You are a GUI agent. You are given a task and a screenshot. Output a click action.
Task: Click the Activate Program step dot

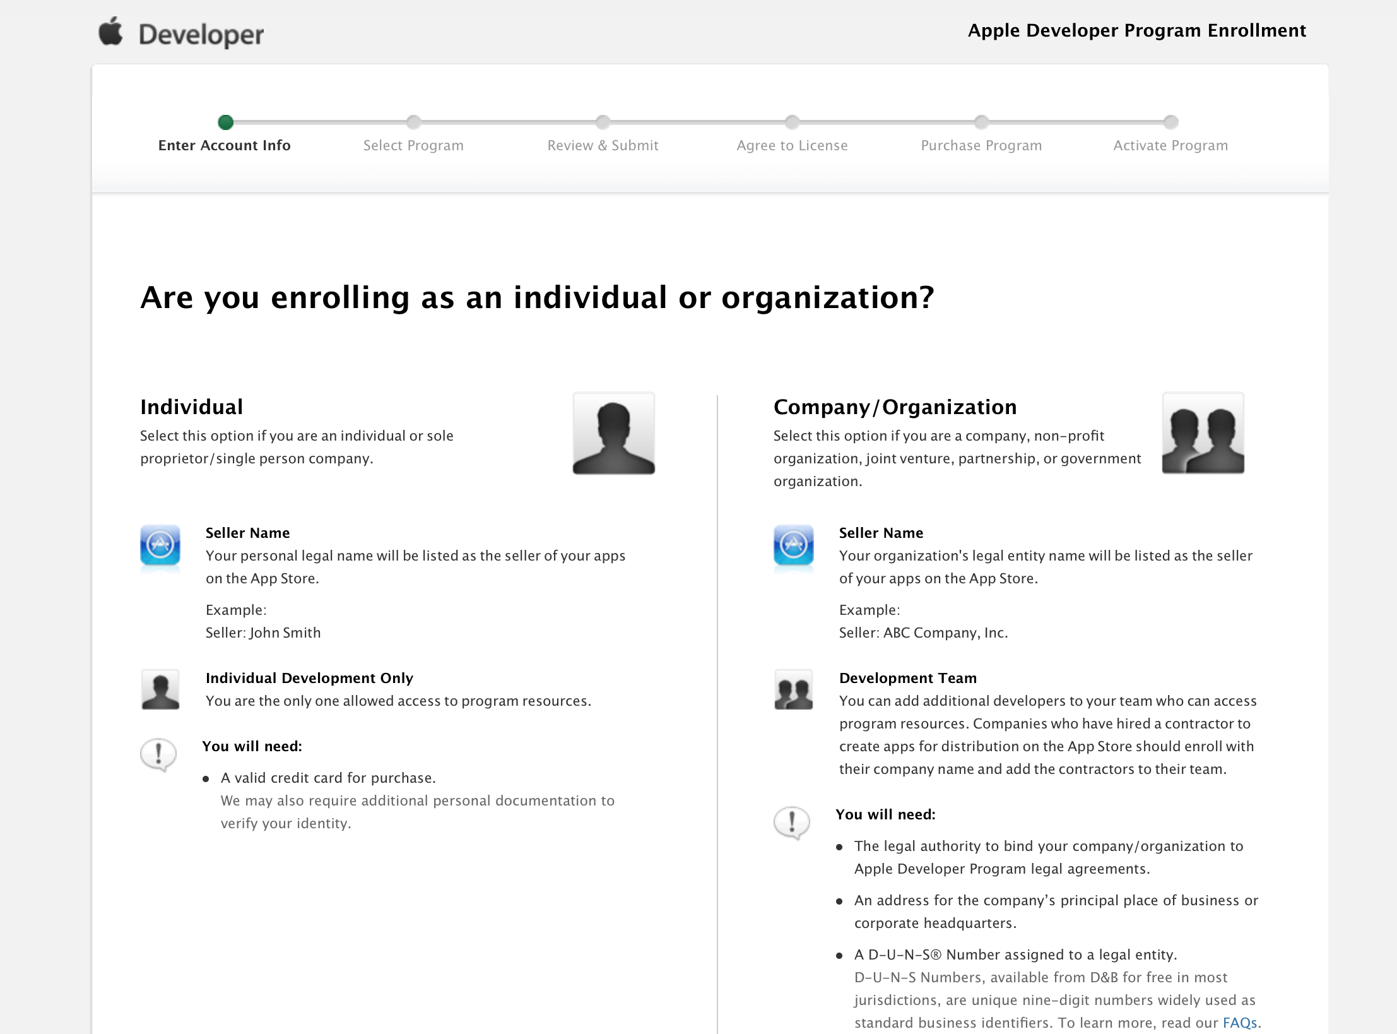(1170, 122)
